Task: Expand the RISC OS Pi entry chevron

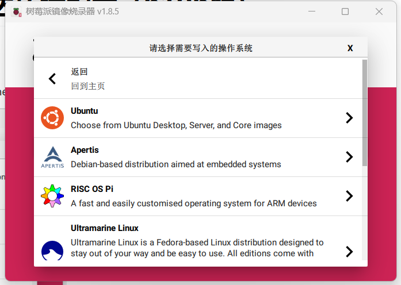Action: click(349, 196)
